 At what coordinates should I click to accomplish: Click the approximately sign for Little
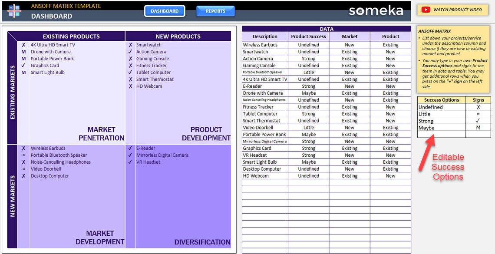click(478, 114)
